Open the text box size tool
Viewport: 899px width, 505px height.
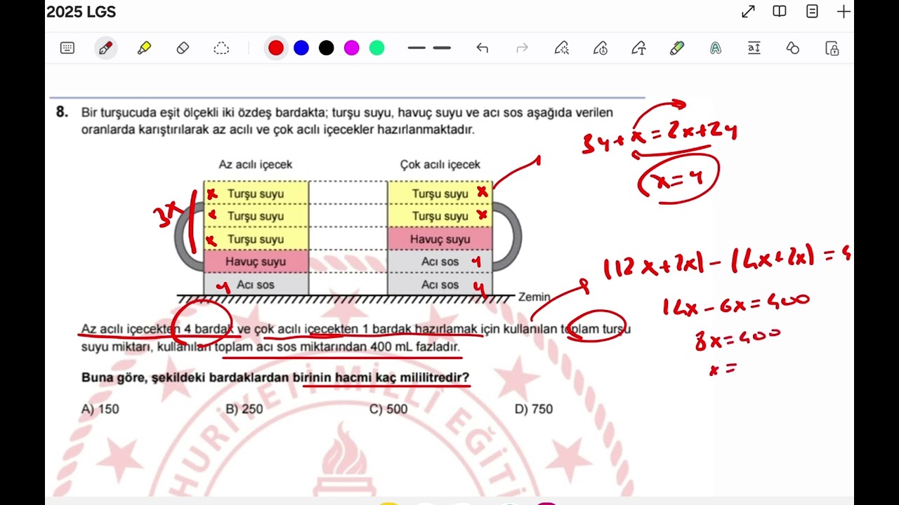[754, 48]
